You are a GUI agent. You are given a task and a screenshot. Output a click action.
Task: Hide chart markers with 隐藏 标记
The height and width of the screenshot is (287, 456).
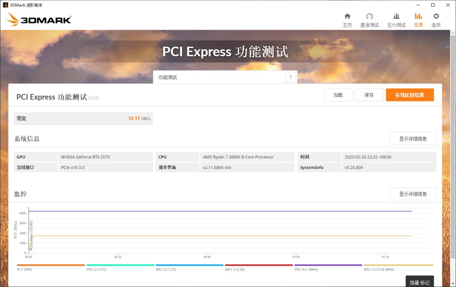click(419, 282)
